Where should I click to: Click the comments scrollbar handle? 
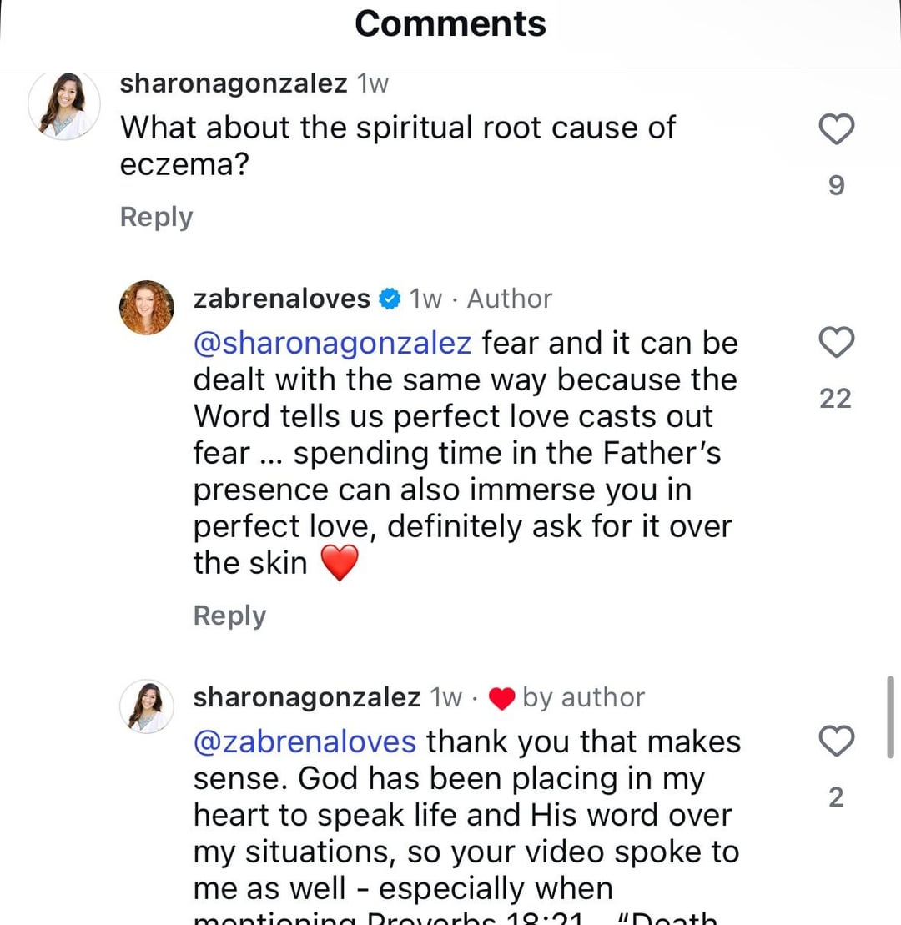click(890, 717)
